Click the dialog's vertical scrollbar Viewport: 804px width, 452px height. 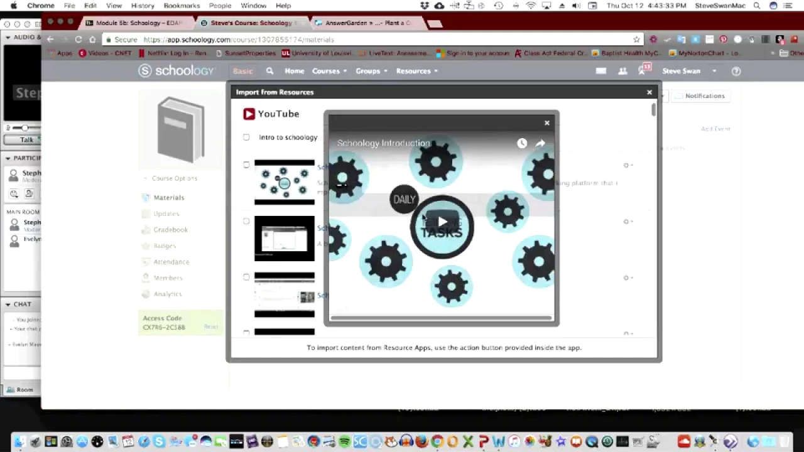point(653,109)
